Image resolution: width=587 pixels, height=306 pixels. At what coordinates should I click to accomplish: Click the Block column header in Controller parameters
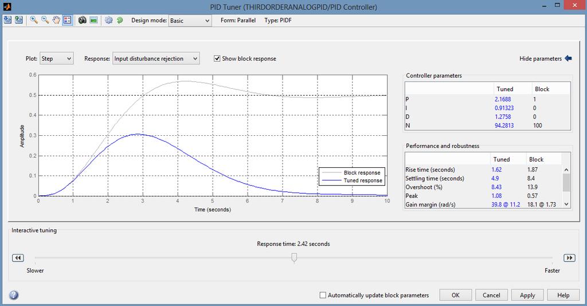[x=542, y=89]
